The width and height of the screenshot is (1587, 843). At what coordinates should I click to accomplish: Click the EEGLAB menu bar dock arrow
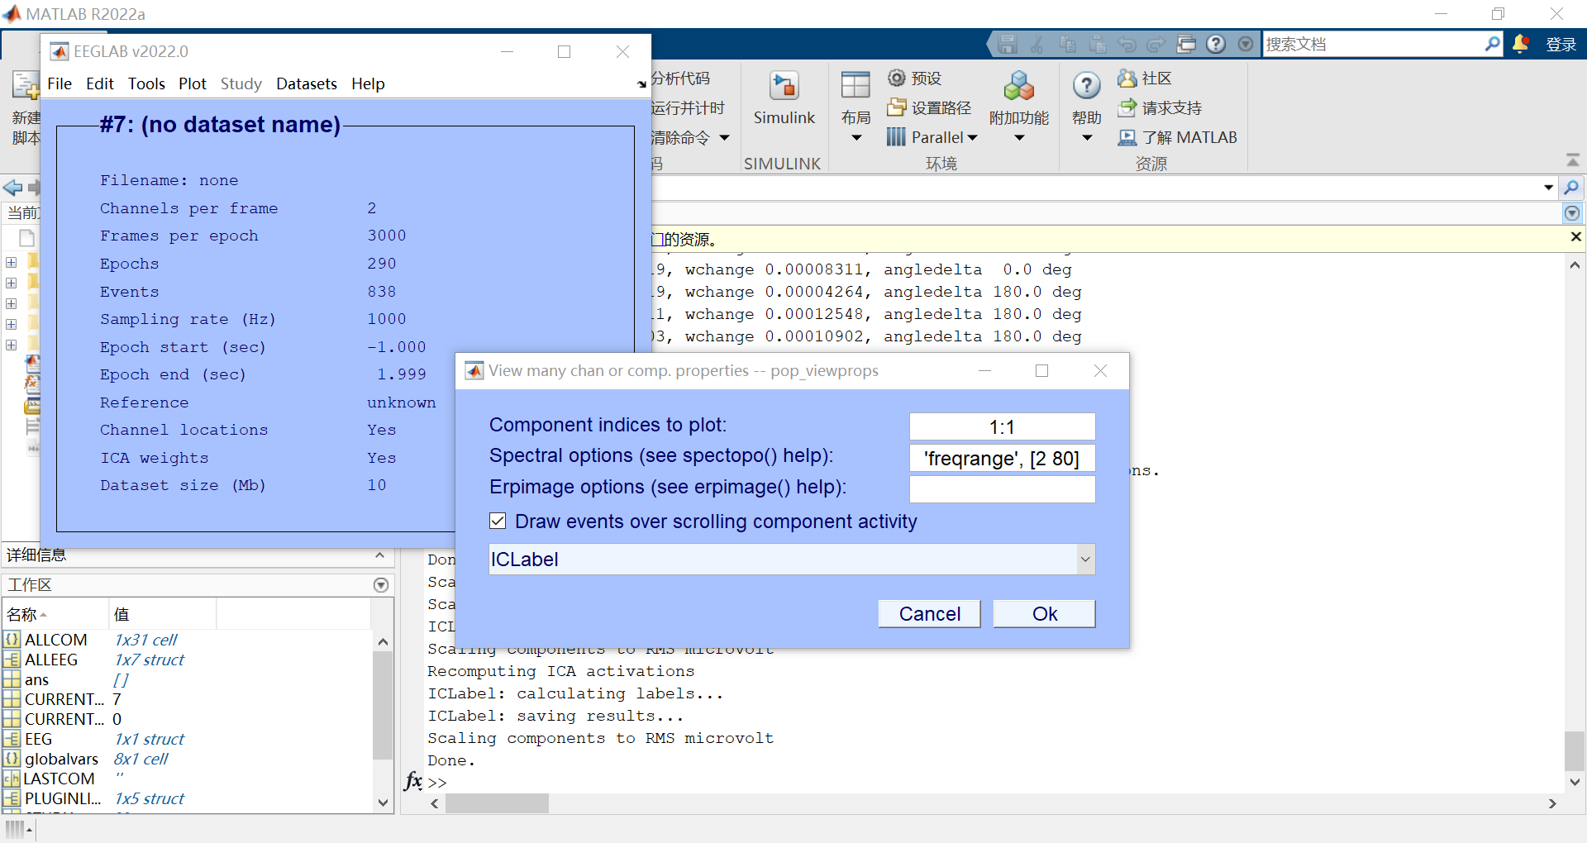point(641,84)
